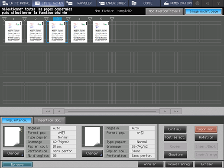Select insertion triangle before page 1
Screen dimensions: 224x168
(4, 19)
